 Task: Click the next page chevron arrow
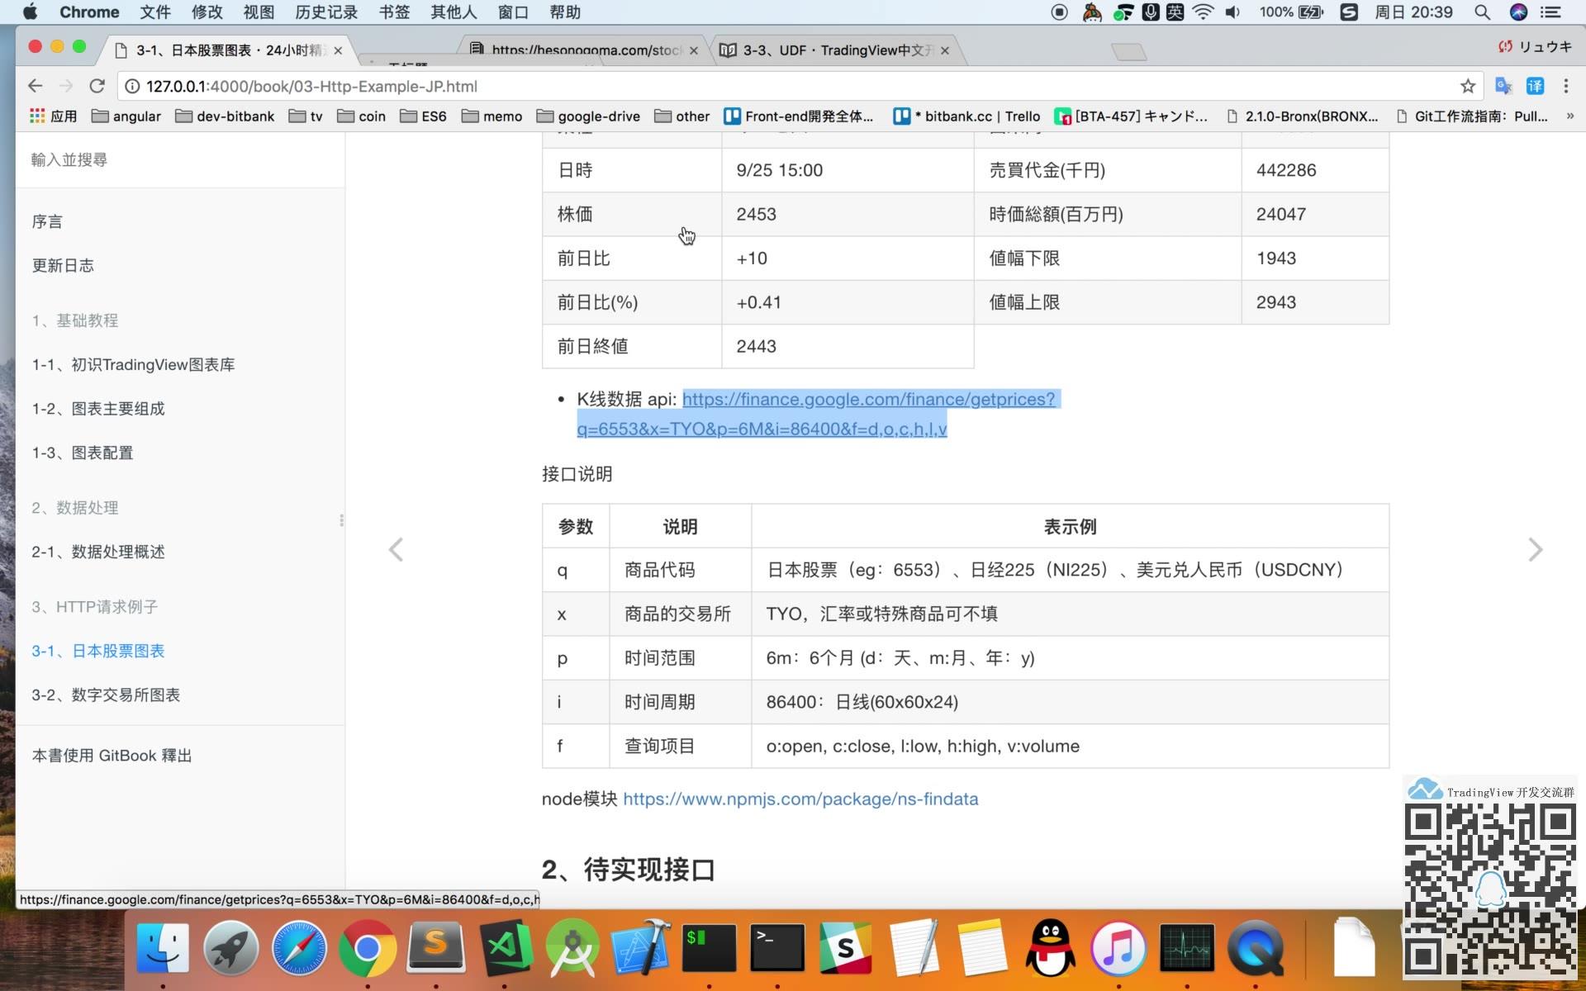click(x=1535, y=548)
